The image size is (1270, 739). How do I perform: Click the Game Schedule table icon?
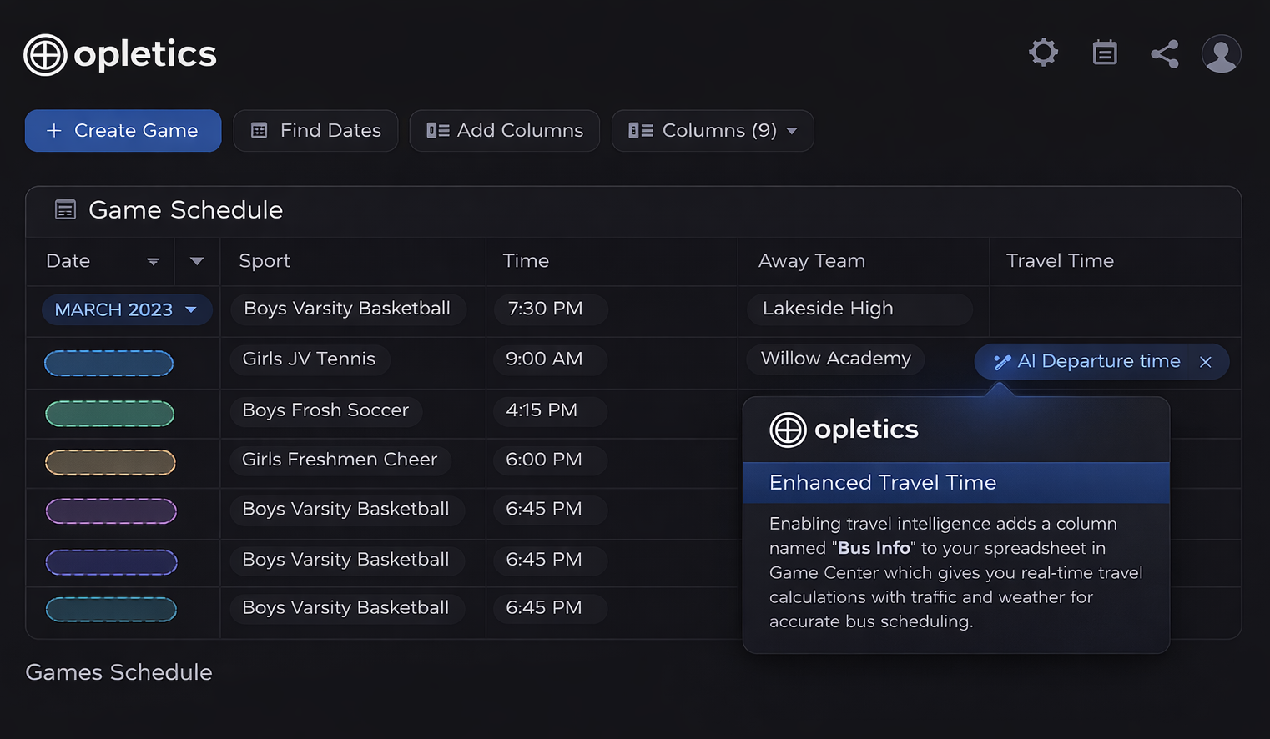tap(65, 209)
